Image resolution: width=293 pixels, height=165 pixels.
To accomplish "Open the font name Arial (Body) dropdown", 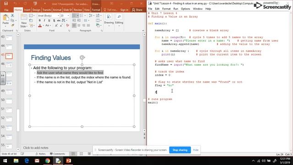I will (x=58, y=16).
